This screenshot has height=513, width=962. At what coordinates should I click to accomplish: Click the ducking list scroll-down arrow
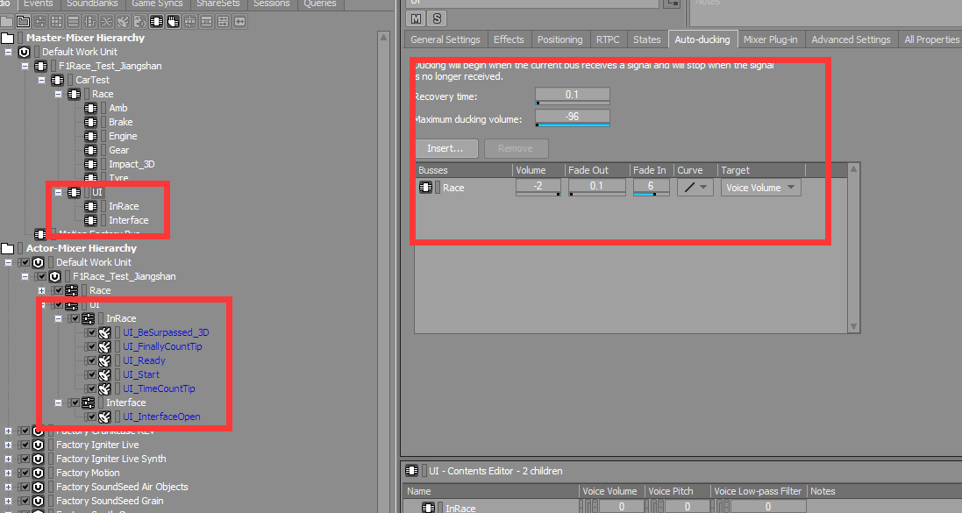tap(853, 327)
